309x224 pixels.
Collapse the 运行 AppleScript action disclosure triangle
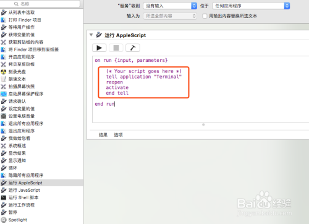(x=91, y=35)
